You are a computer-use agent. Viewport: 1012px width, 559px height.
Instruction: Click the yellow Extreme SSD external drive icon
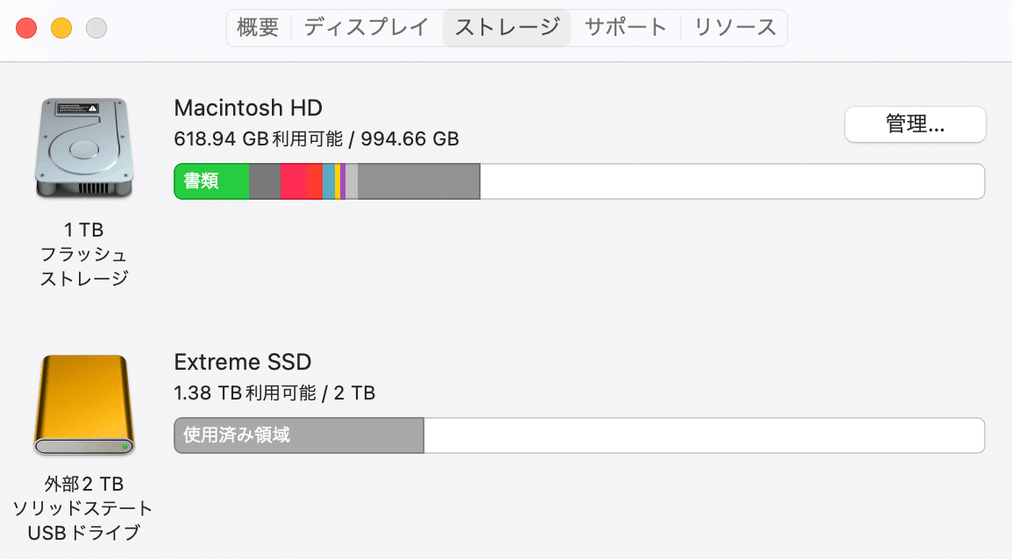pos(84,405)
